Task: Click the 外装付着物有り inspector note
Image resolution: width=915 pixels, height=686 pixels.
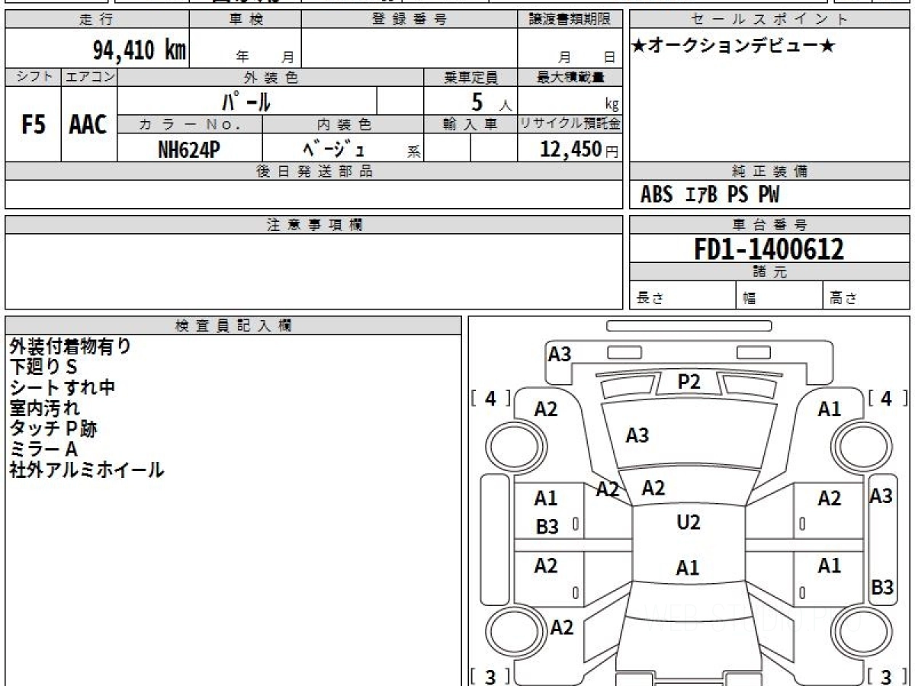Action: tap(70, 346)
